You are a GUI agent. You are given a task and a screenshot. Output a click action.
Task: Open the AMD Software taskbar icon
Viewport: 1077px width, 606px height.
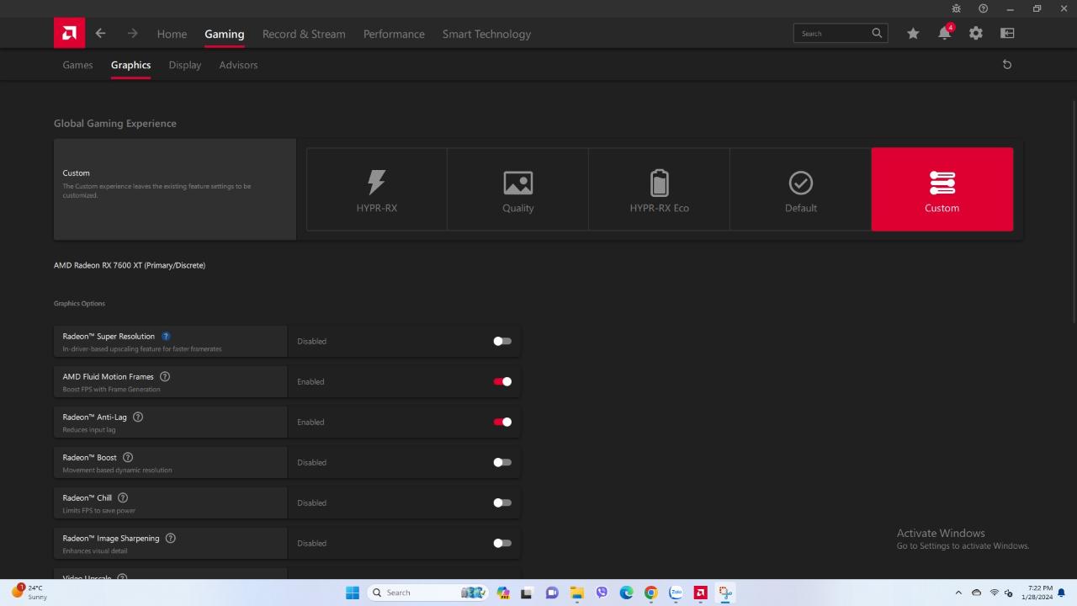point(700,593)
